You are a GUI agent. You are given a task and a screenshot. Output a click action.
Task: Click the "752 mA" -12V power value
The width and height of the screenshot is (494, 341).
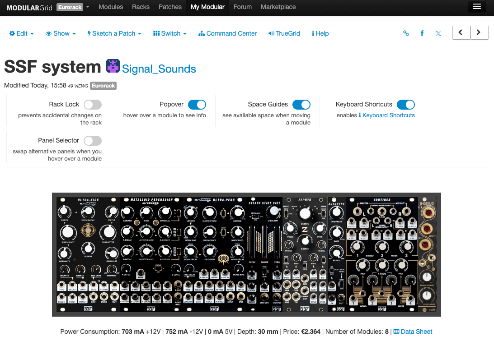[x=177, y=332]
